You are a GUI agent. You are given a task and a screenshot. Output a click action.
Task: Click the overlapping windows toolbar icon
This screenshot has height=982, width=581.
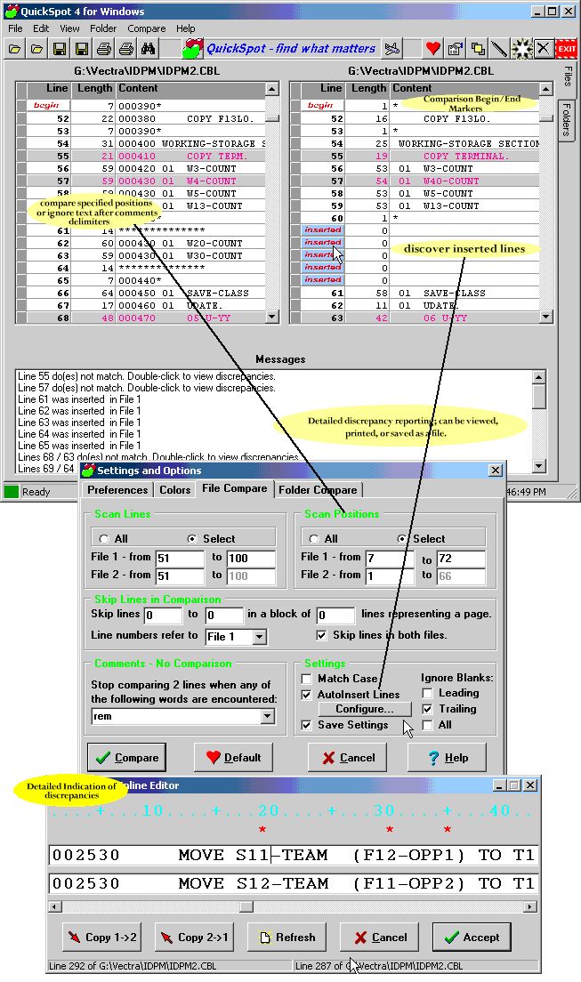point(478,49)
